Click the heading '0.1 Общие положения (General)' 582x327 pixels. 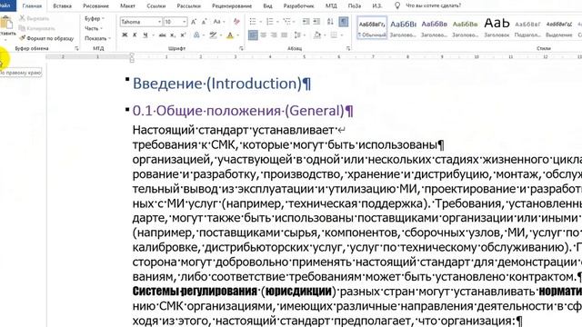(243, 111)
